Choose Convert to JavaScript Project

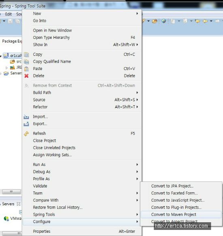[181, 200]
